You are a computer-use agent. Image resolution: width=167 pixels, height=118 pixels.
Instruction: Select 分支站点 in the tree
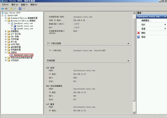click(15, 60)
